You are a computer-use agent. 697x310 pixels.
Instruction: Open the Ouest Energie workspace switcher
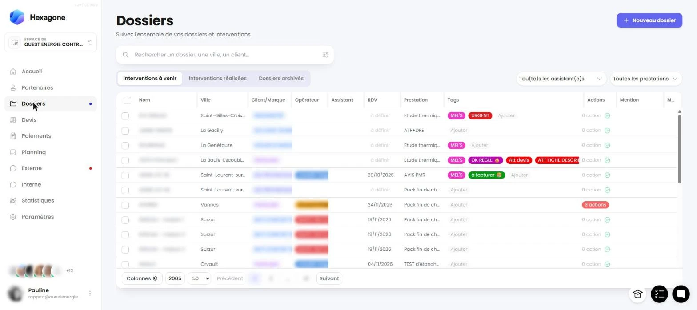[51, 43]
